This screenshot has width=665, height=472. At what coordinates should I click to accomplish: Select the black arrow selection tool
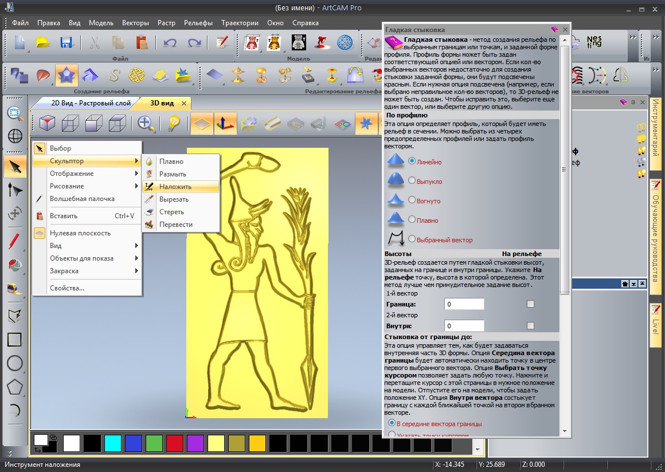[x=15, y=167]
